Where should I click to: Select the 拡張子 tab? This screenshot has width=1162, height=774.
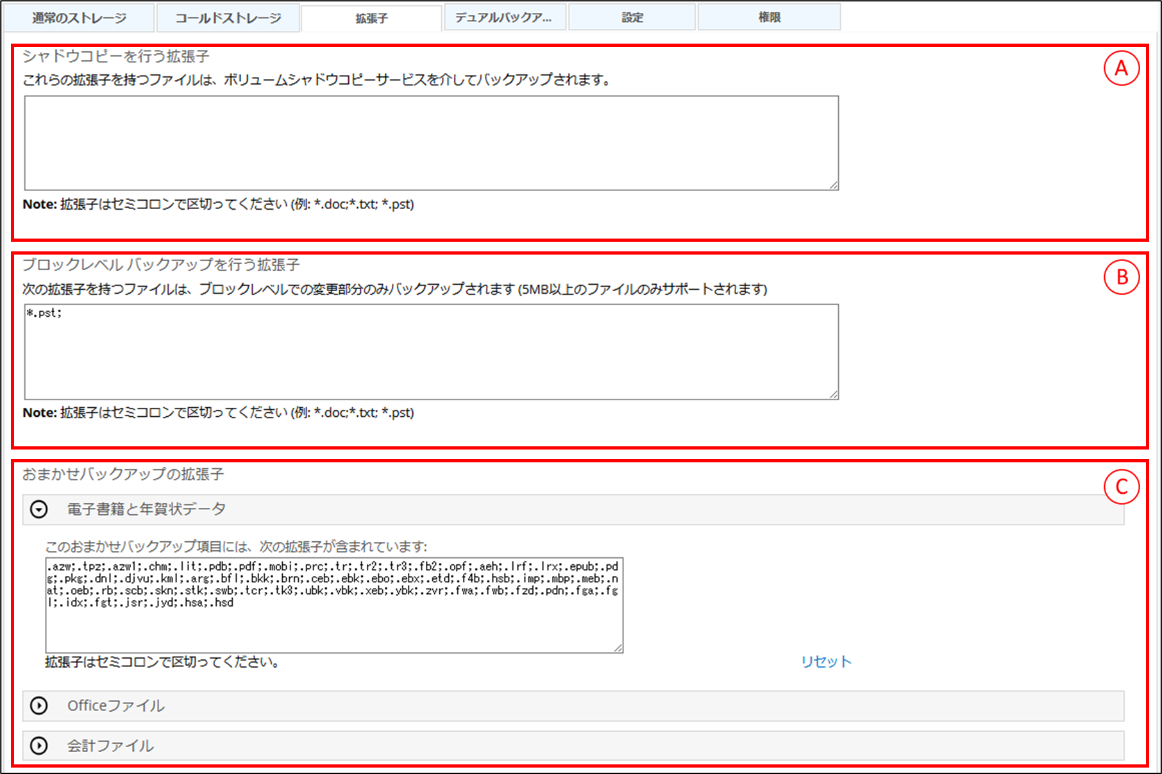[x=371, y=19]
